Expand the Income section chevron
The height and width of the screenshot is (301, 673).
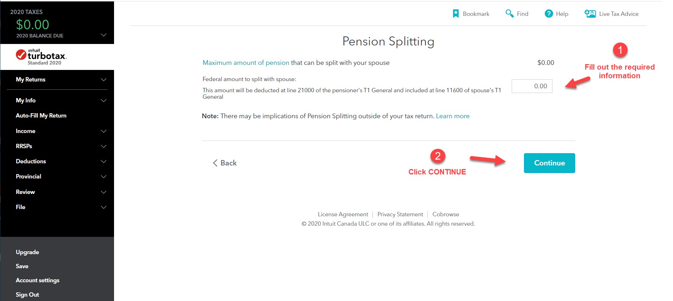pos(104,131)
